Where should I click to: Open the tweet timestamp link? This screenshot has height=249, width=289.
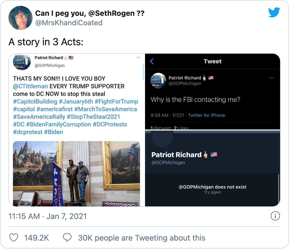[x=47, y=217]
